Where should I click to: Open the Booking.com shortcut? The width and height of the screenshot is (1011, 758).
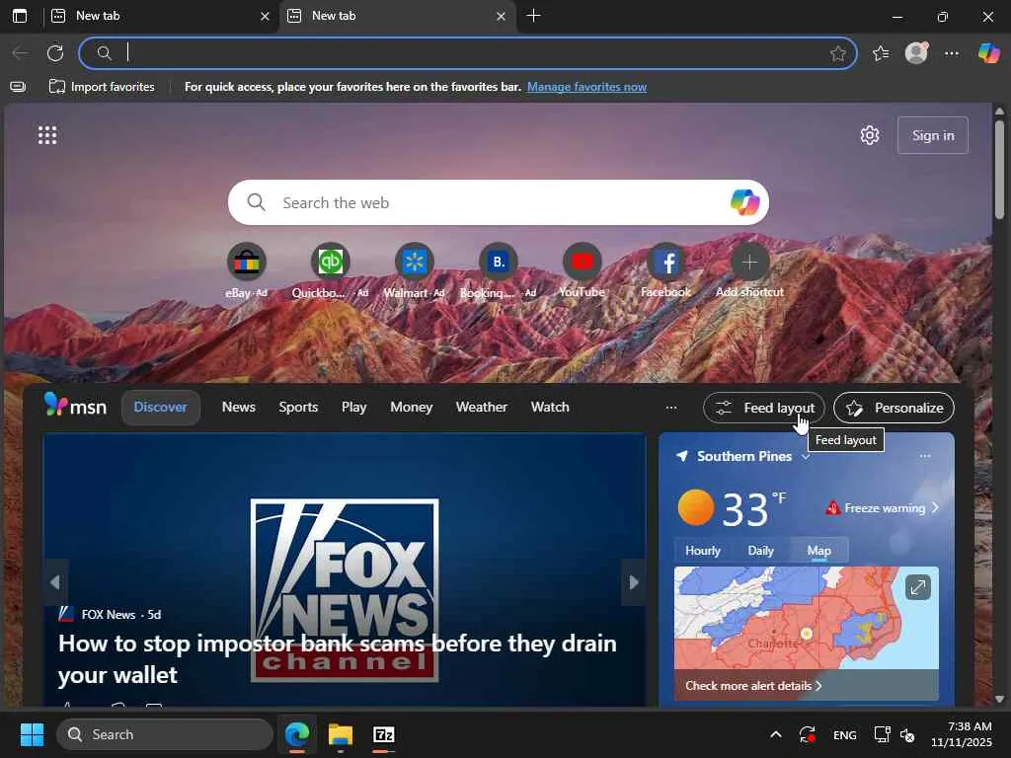(x=498, y=262)
